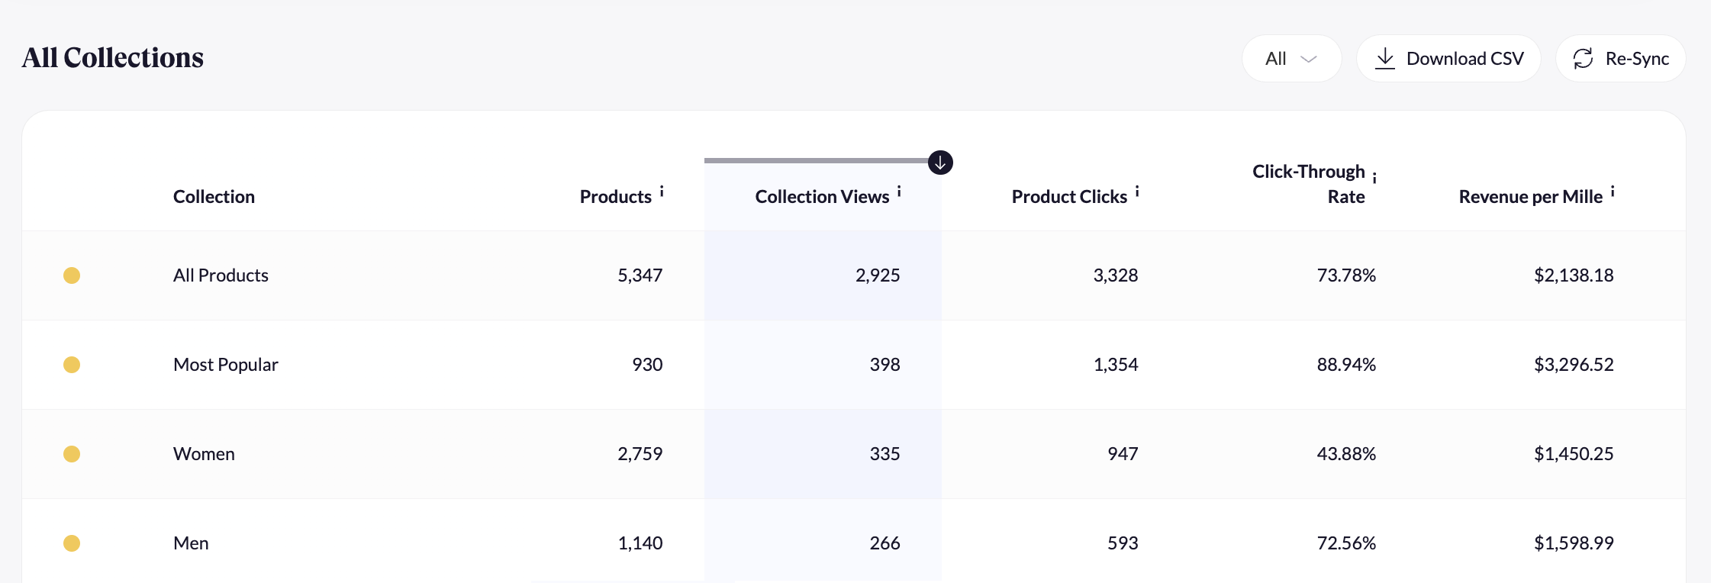
Task: Click the yellow status dot for Men
Action: point(72,543)
